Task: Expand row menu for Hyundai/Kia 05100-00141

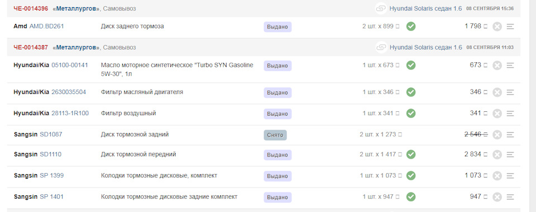Action: [510, 66]
